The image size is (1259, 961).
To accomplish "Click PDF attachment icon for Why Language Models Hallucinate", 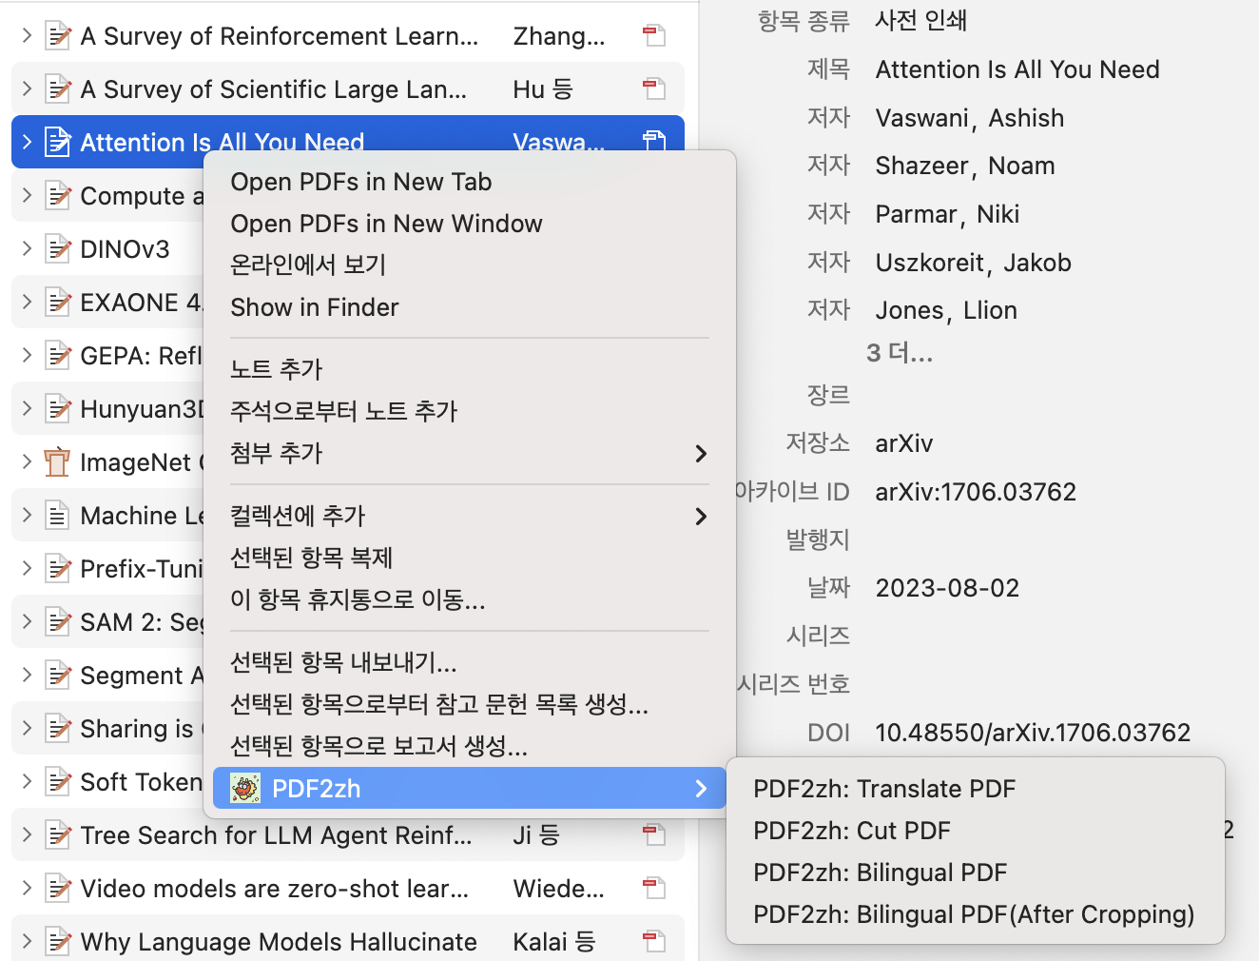I will point(653,941).
